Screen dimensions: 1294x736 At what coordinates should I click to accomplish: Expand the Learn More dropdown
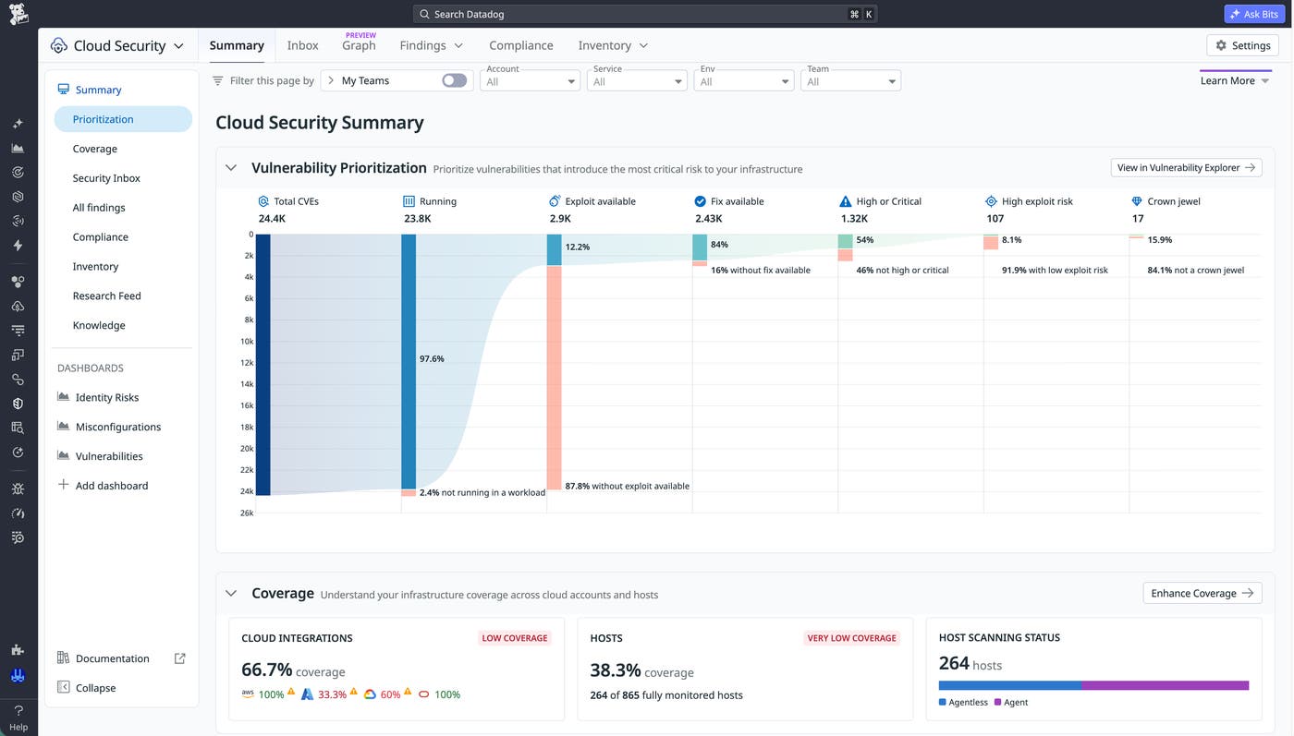point(1235,80)
